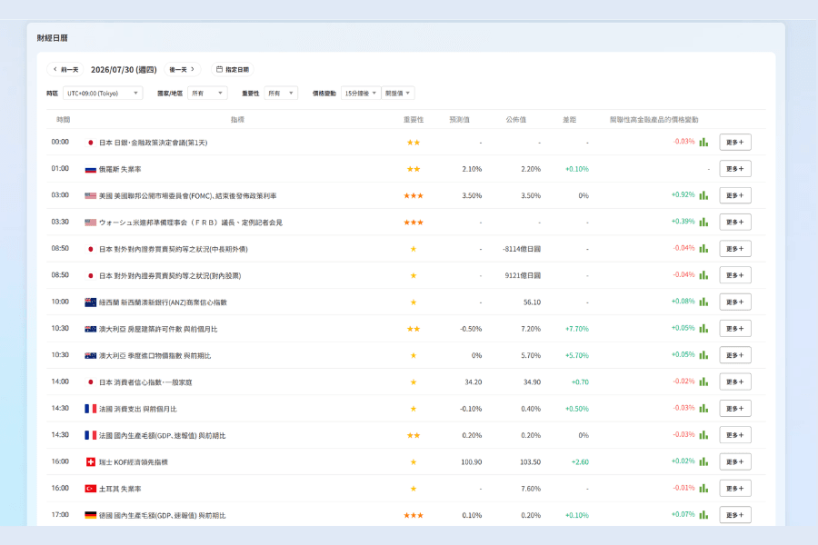Click the 指標 column header

(x=237, y=119)
